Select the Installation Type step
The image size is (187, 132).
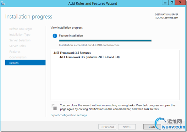point(20,35)
